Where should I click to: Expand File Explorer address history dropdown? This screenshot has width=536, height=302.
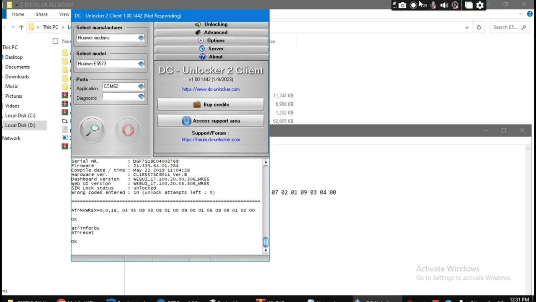(x=467, y=27)
